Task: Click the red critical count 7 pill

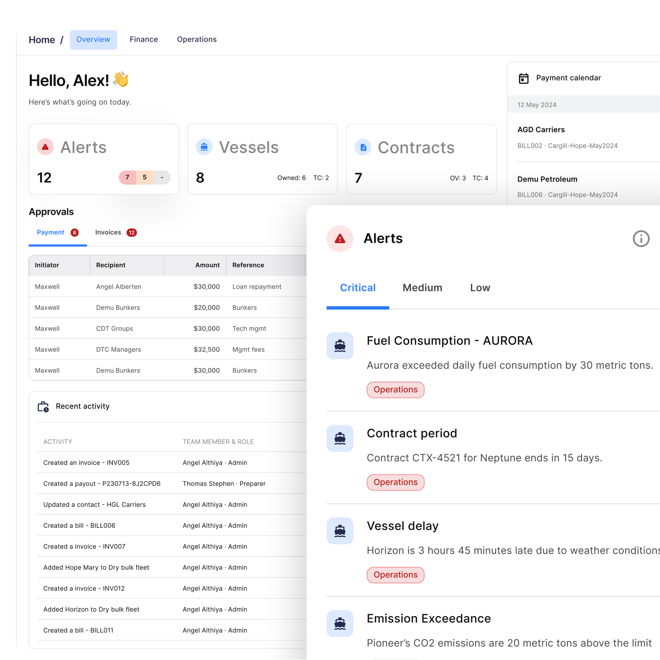Action: (x=127, y=177)
